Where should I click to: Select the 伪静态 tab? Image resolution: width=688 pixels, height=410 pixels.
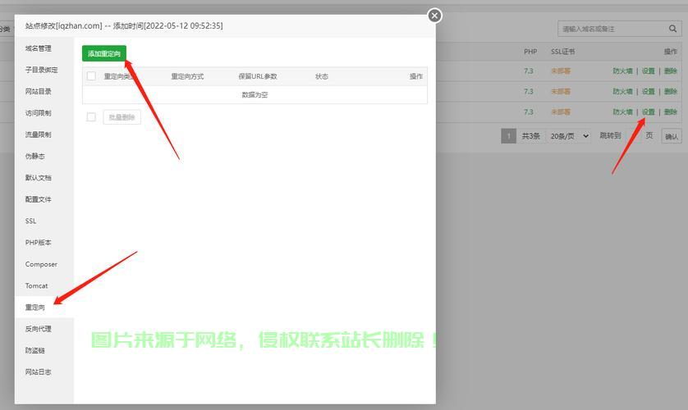coord(34,157)
